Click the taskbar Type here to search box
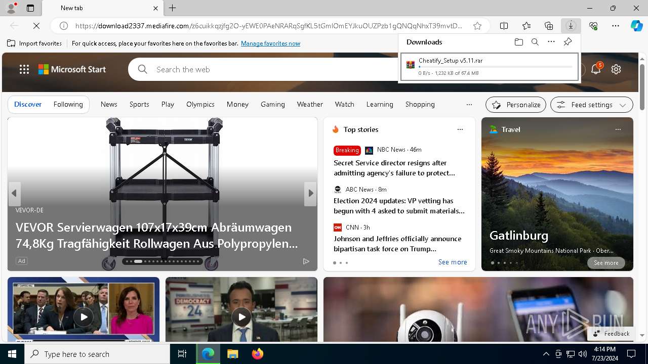The image size is (648, 364). [x=97, y=354]
